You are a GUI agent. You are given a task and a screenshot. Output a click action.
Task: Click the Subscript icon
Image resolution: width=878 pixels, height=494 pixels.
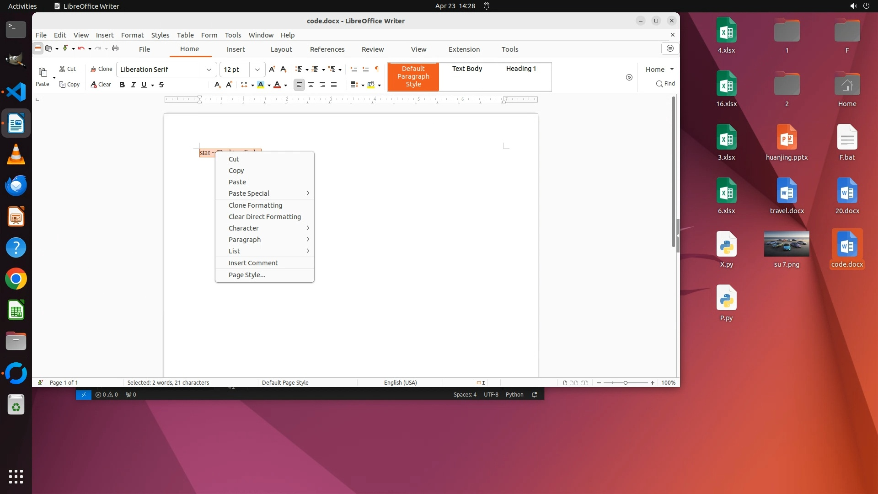[218, 85]
